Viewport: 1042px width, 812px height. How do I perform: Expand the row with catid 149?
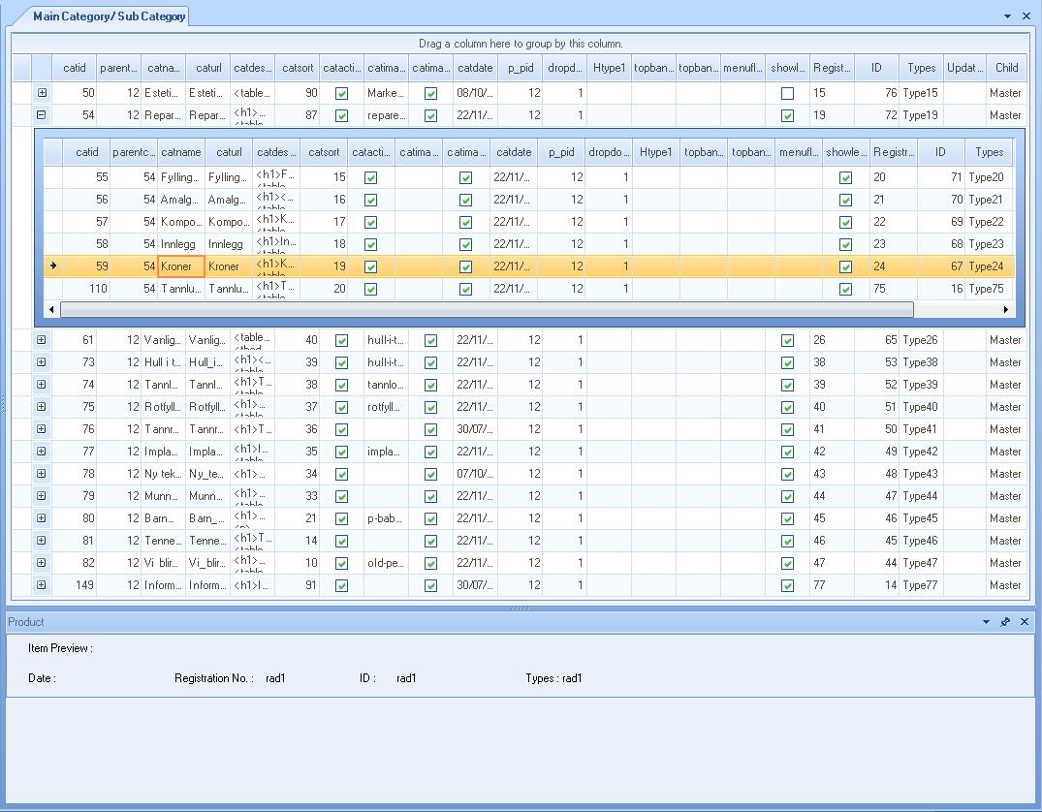pyautogui.click(x=42, y=584)
